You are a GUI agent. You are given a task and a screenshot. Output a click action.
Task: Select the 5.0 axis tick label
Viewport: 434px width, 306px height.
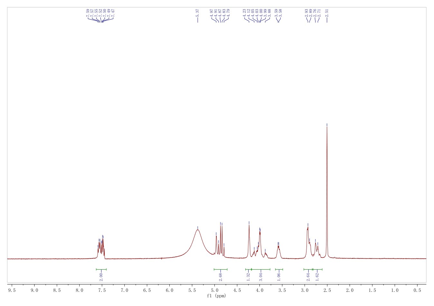pos(215,290)
